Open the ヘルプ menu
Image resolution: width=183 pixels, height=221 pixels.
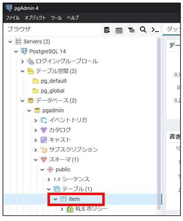(73, 18)
